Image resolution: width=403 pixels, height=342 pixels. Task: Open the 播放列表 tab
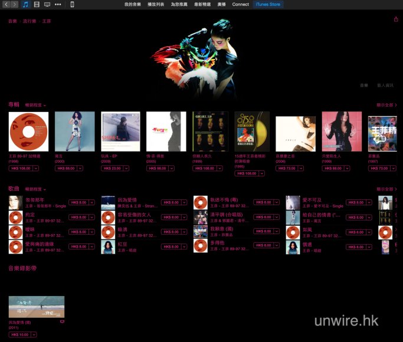coord(156,4)
